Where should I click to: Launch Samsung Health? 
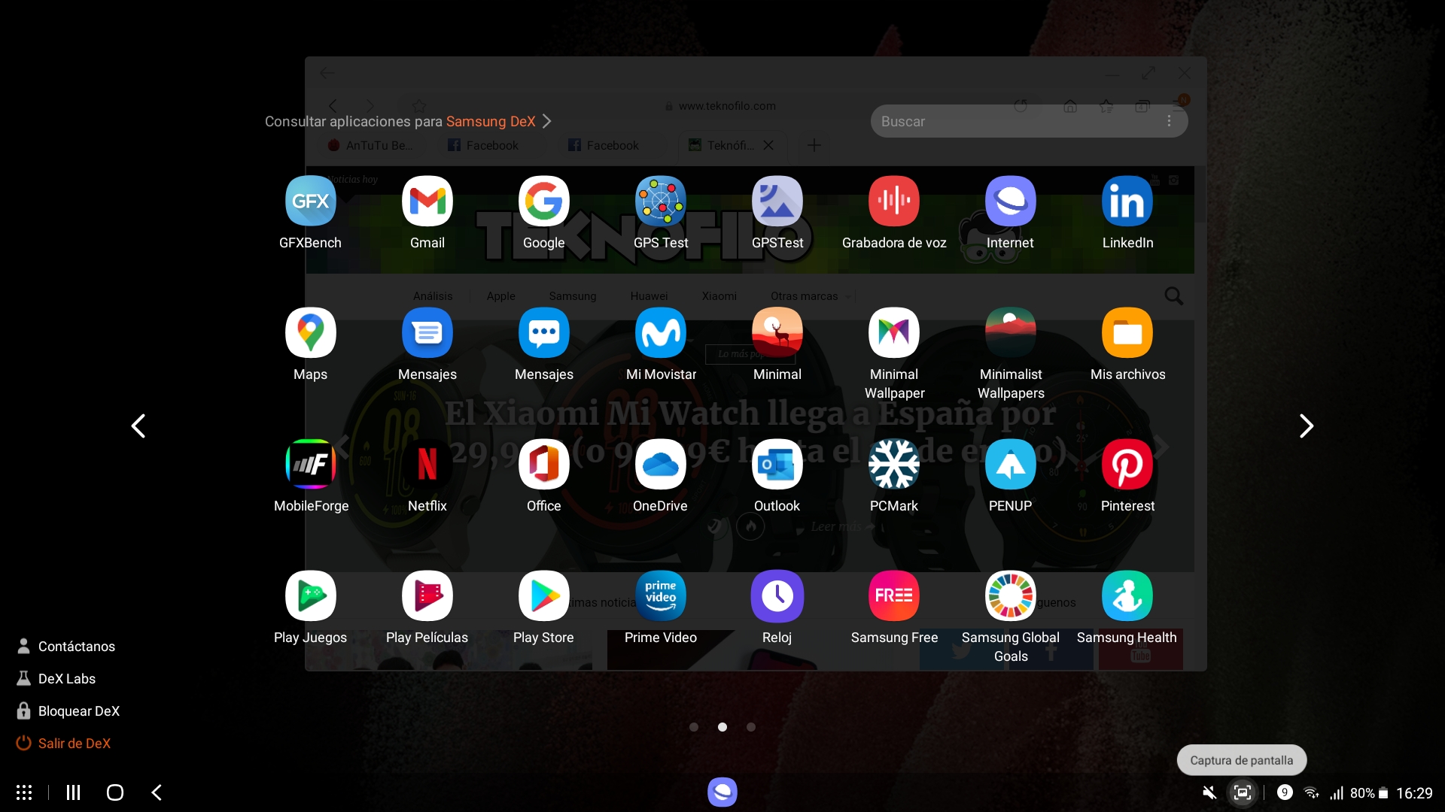[x=1127, y=596]
